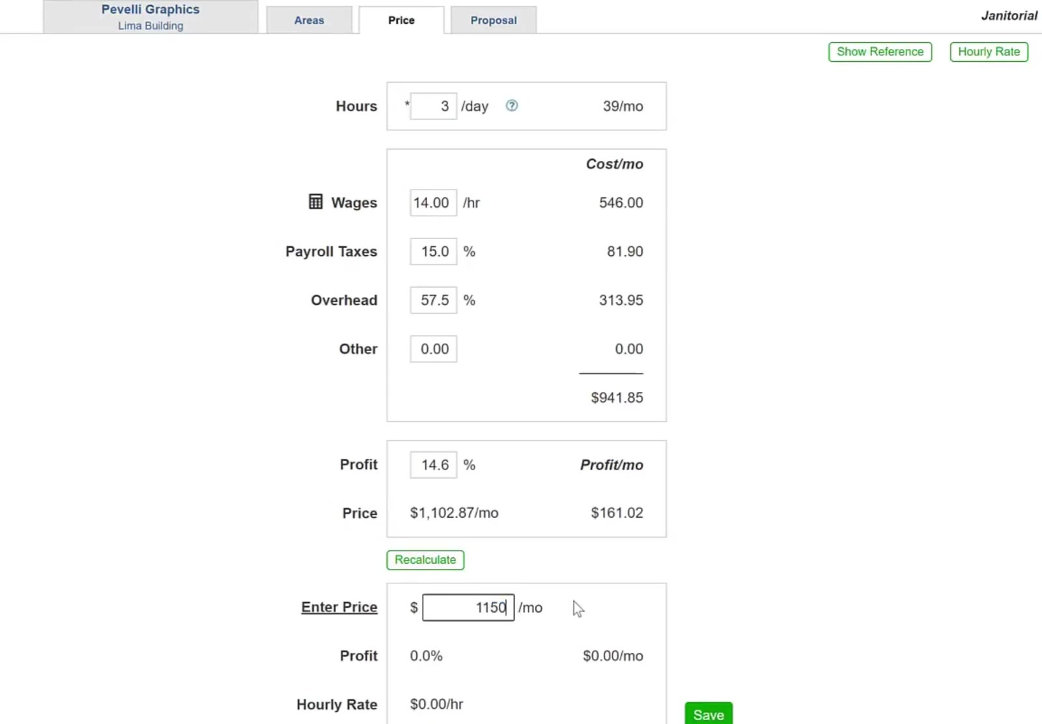Click the green Save button
1042x724 pixels.
coord(709,714)
